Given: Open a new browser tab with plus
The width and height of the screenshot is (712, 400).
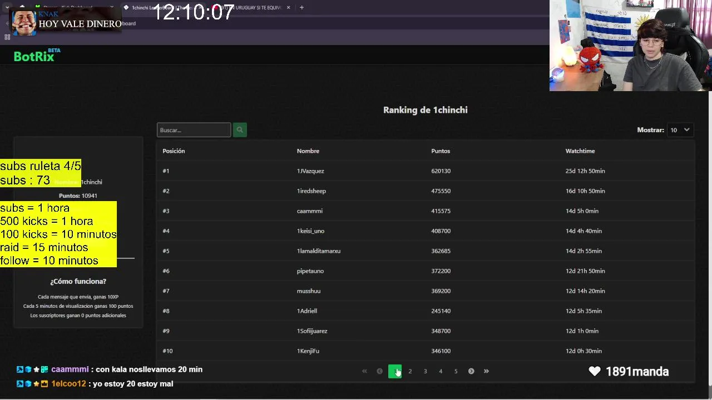Looking at the screenshot, I should point(301,7).
